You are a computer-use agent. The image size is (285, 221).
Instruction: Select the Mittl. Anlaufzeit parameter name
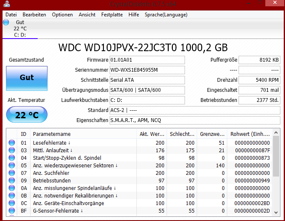pos(53,150)
